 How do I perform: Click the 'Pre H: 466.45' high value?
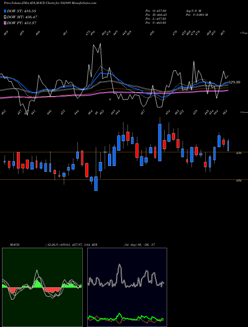pyautogui.click(x=156, y=15)
